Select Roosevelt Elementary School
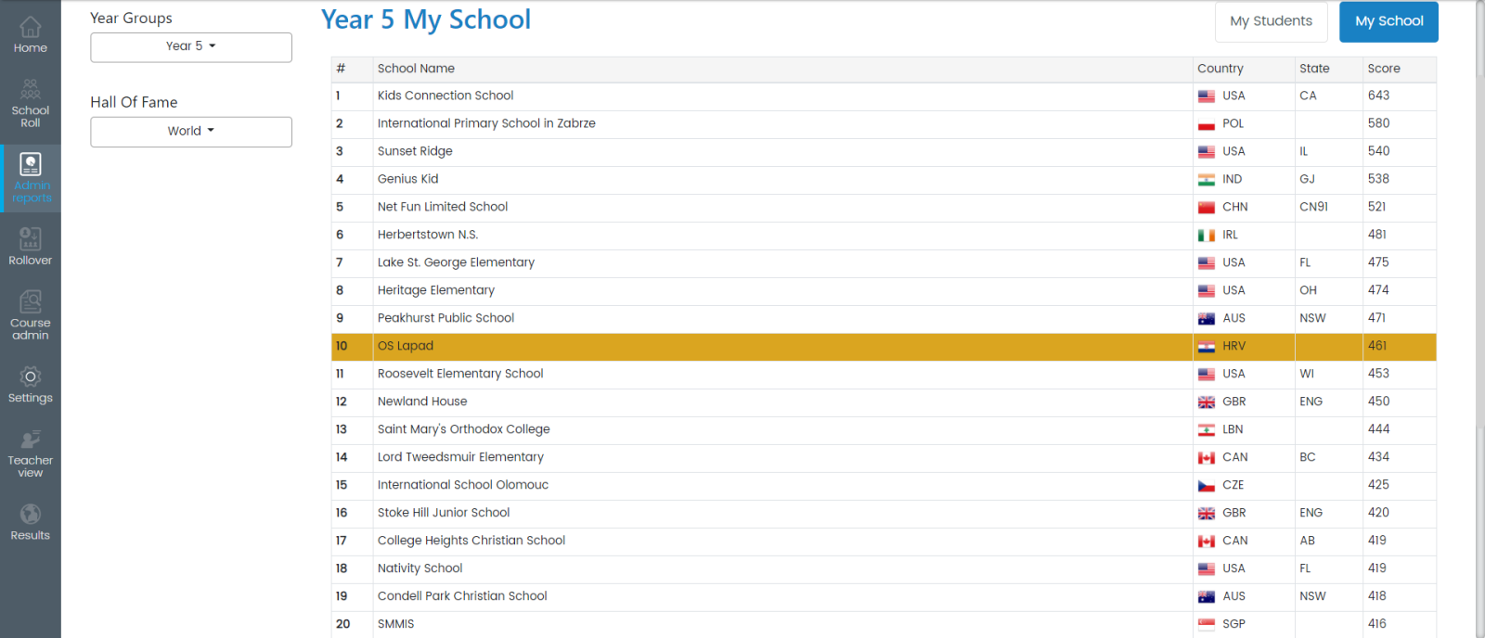Viewport: 1485px width, 638px height. pyautogui.click(x=460, y=374)
